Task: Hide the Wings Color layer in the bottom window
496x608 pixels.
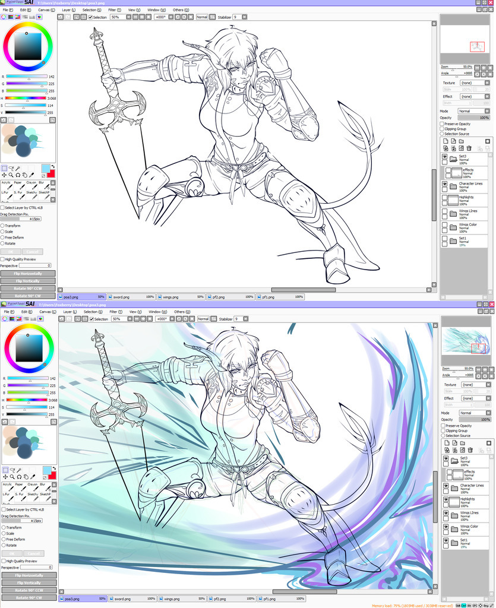Action: 446,525
